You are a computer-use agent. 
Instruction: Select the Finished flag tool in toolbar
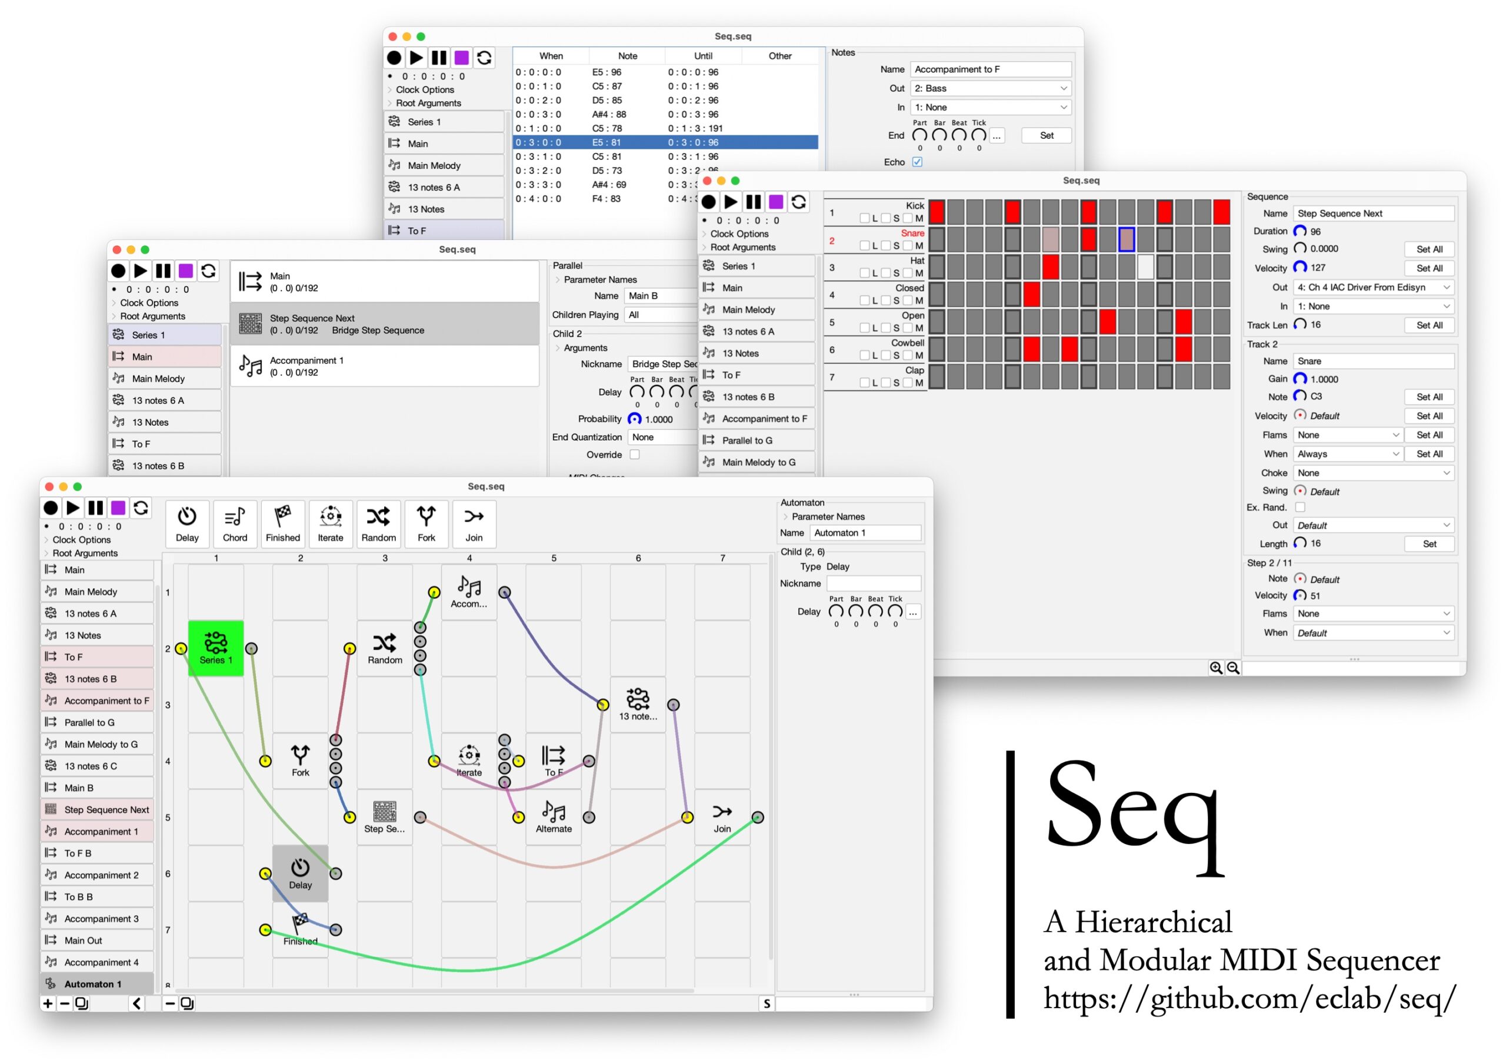click(x=283, y=524)
